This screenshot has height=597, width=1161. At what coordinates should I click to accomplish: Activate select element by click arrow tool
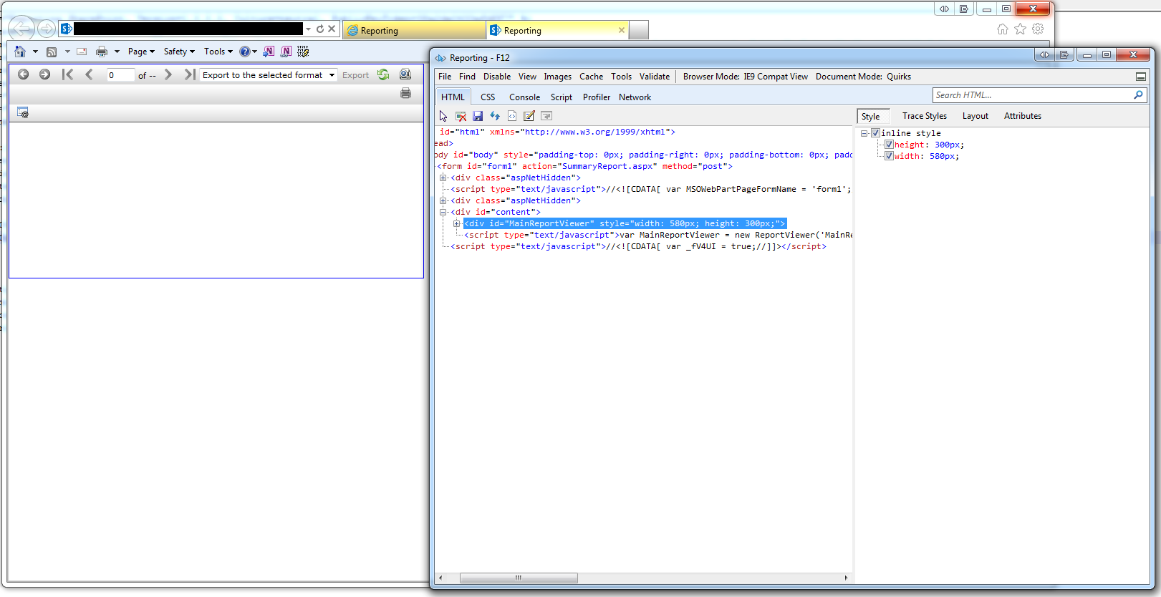pos(443,116)
